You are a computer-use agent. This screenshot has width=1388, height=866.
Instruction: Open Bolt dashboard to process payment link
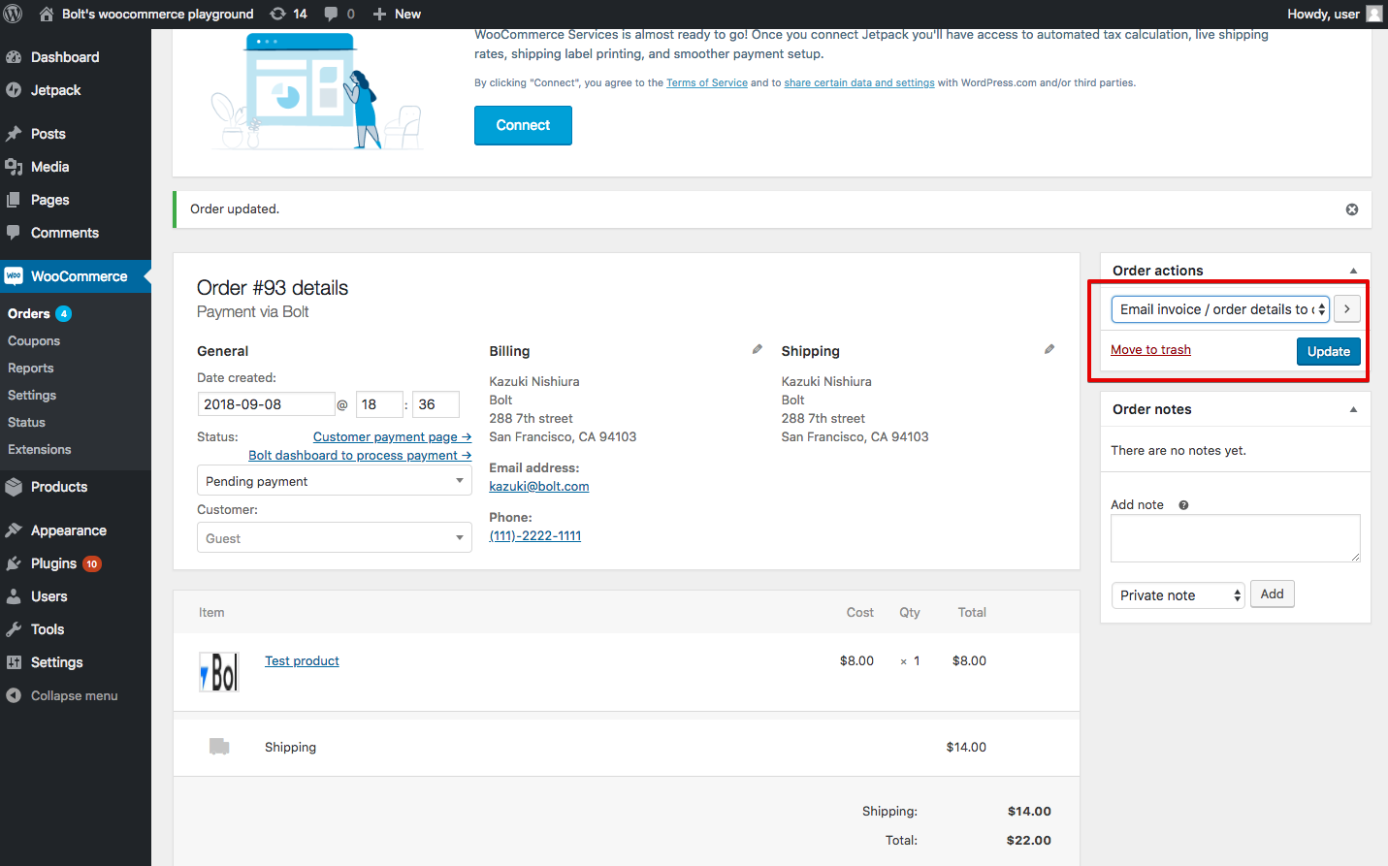pyautogui.click(x=360, y=456)
